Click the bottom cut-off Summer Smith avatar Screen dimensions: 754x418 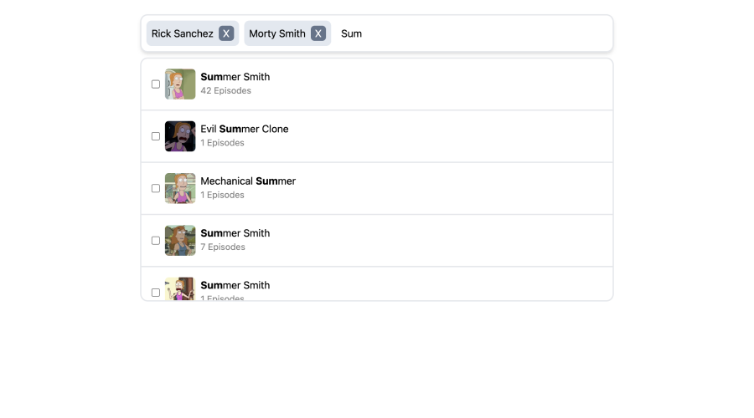pos(180,289)
